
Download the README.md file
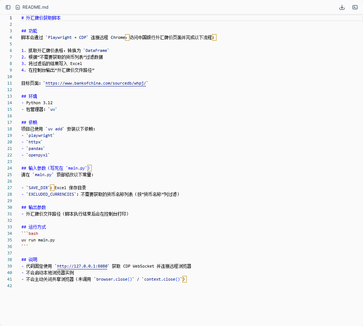(x=342, y=7)
